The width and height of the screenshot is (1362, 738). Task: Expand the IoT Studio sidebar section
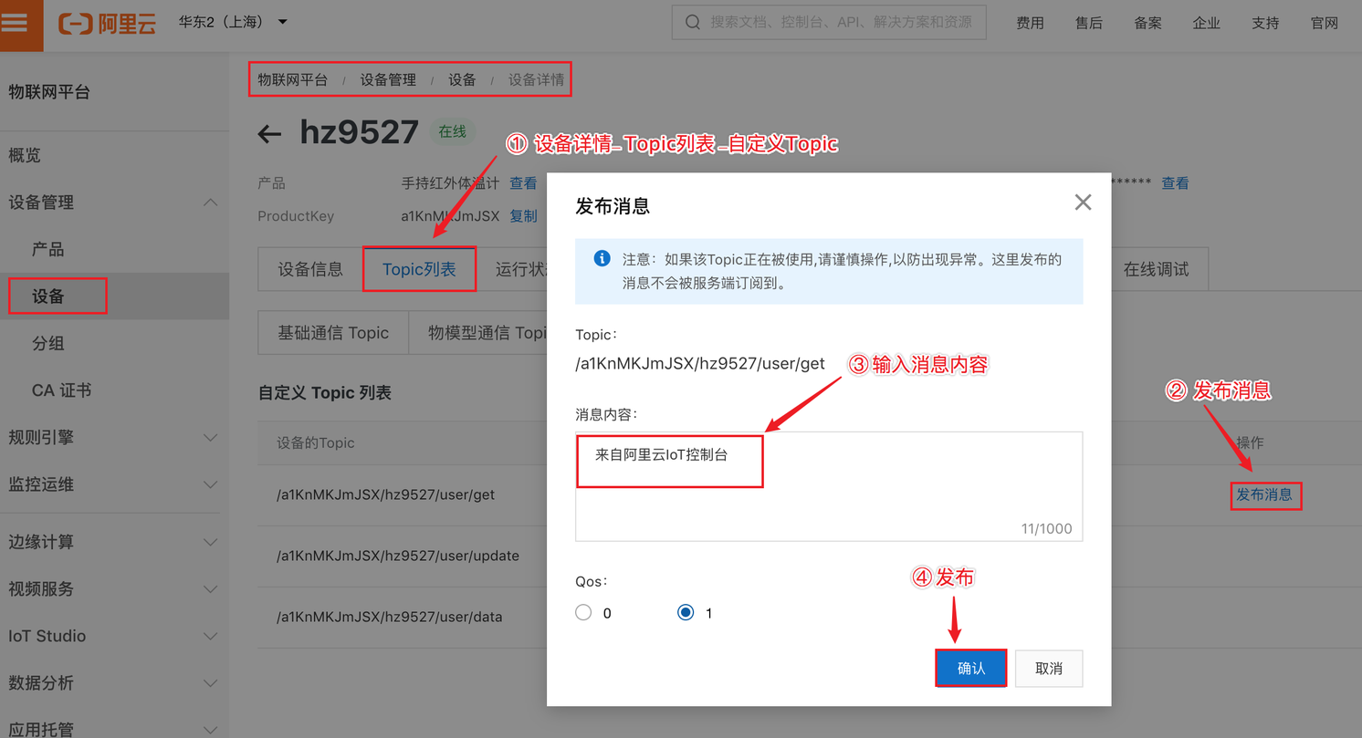pyautogui.click(x=114, y=636)
